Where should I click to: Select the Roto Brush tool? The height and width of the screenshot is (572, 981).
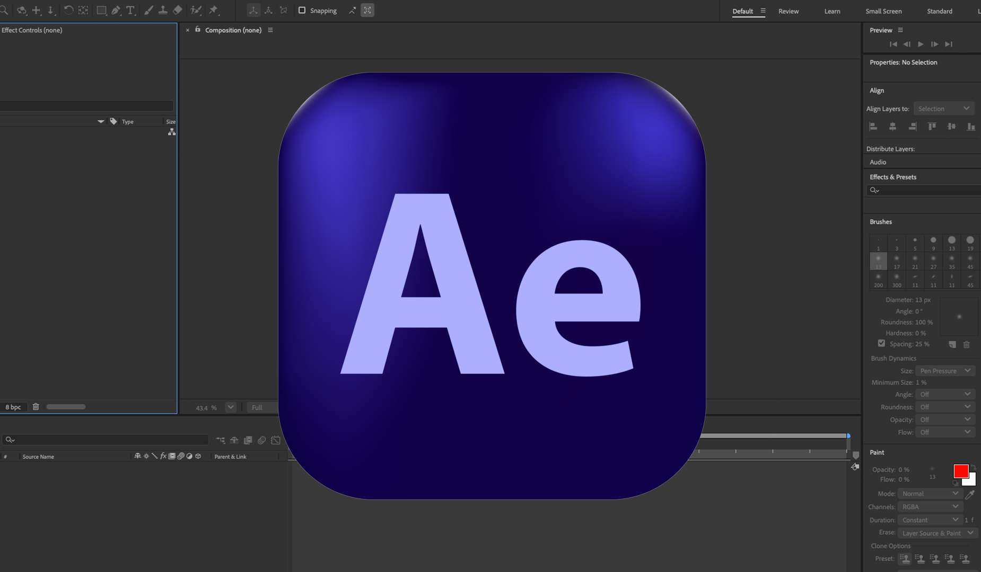pos(196,10)
